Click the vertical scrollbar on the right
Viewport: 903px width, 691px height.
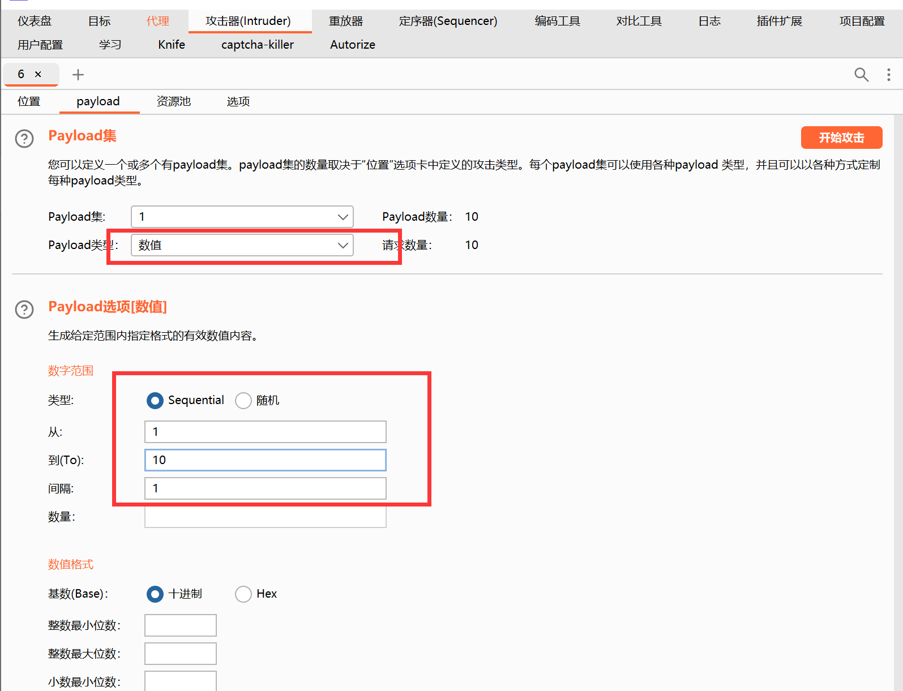[898, 402]
